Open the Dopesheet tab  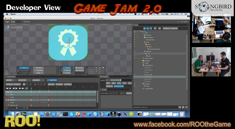pos(10,77)
